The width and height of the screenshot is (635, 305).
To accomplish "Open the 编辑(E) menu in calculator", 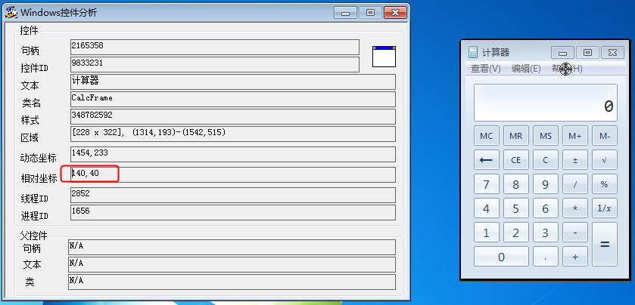I will pyautogui.click(x=526, y=69).
